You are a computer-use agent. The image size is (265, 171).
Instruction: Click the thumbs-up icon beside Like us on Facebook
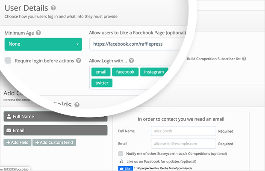121,161
